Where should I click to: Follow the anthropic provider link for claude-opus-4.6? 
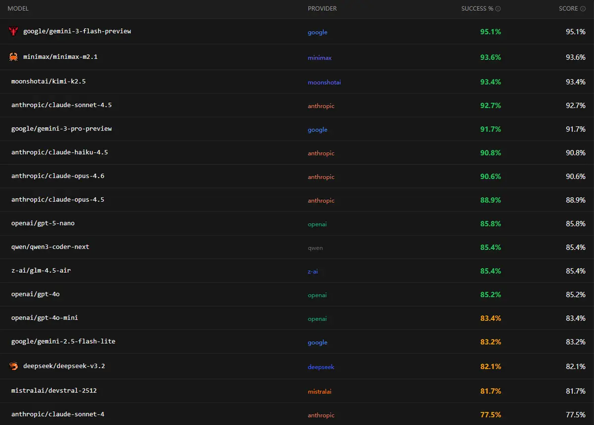[321, 177]
